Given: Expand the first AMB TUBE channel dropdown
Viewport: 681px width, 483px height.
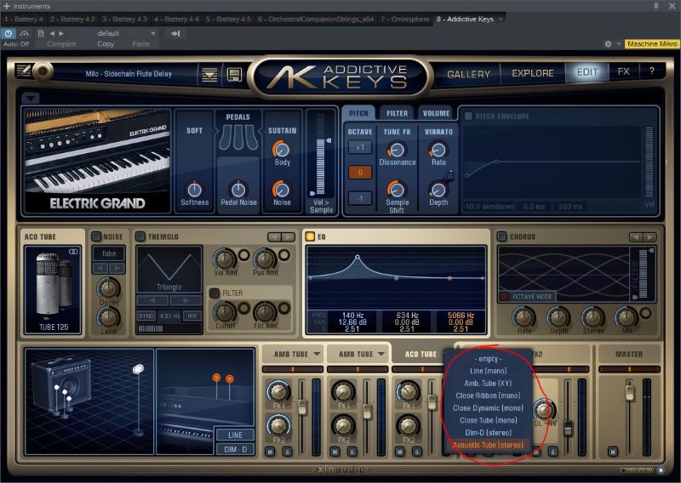Looking at the screenshot, I should pyautogui.click(x=317, y=354).
